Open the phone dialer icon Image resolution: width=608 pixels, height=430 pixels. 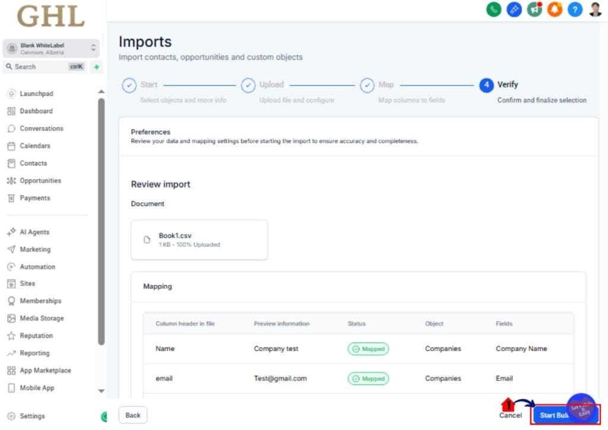[x=493, y=9]
